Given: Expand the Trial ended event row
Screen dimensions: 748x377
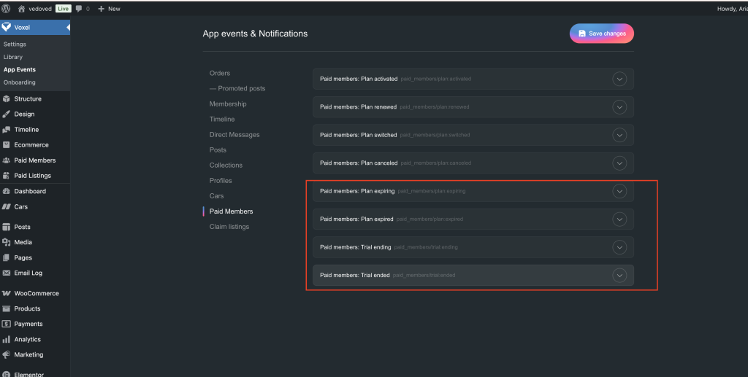Looking at the screenshot, I should pyautogui.click(x=619, y=275).
